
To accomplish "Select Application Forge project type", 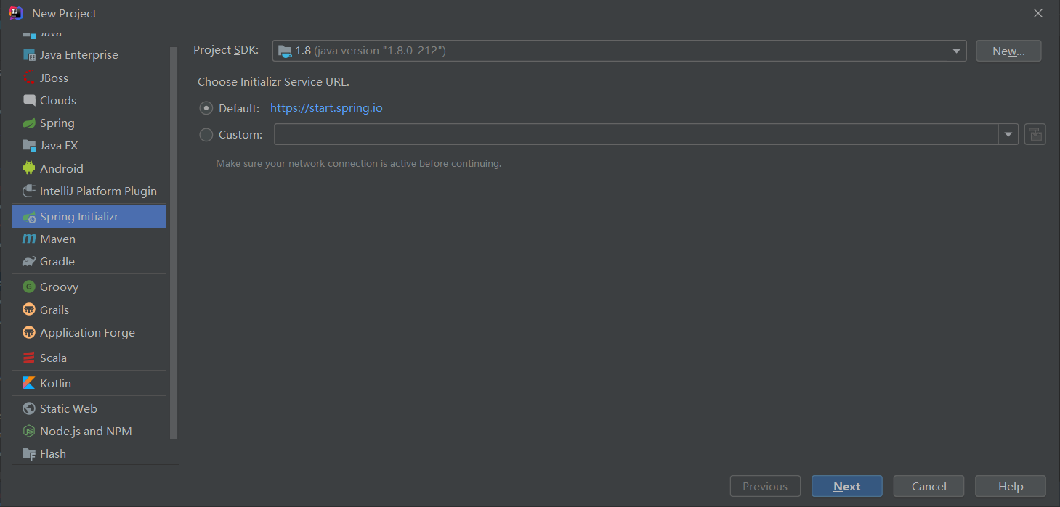I will point(89,332).
